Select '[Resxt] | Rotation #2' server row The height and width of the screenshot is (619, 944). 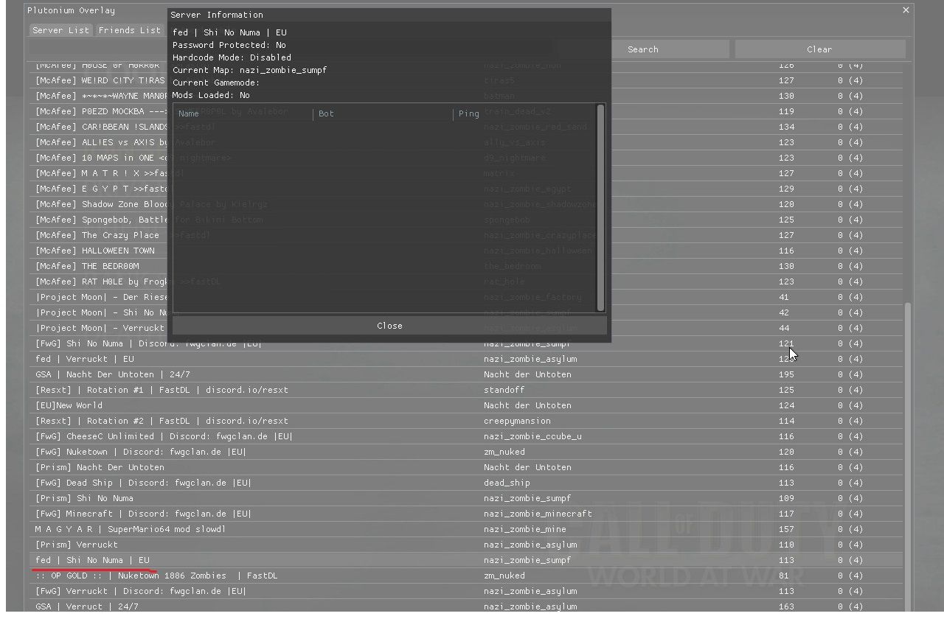(x=466, y=421)
